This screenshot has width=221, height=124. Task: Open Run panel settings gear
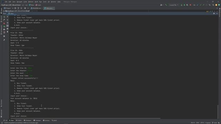[214, 13]
